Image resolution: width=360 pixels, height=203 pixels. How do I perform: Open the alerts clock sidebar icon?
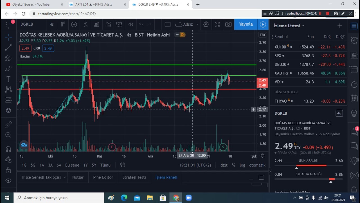(x=354, y=40)
